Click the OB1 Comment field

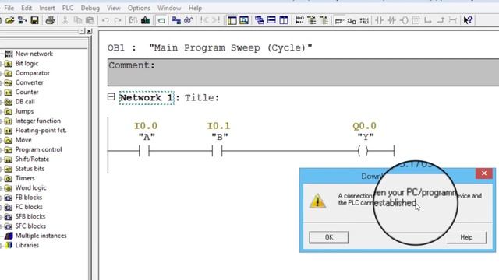(303, 72)
